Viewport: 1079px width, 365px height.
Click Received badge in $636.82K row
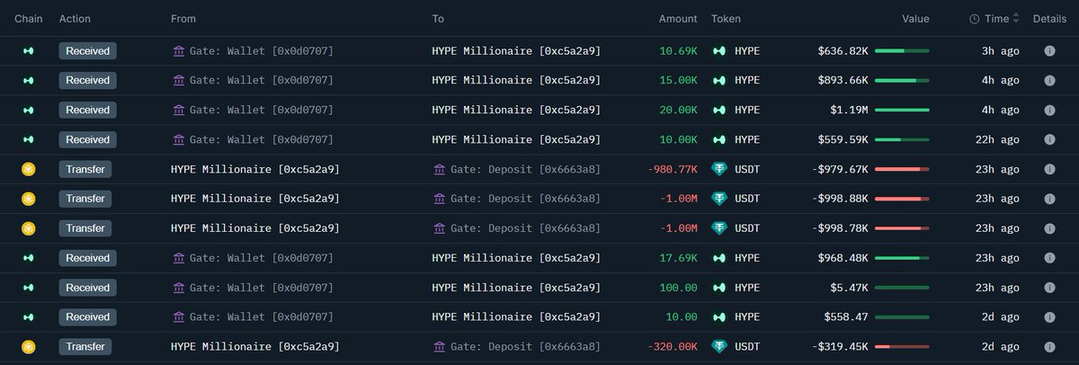(x=87, y=51)
